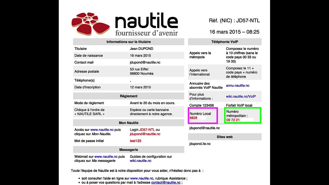The image size is (329, 185).
Task: Click the Informations sur le titulaire header
Action: click(129, 42)
